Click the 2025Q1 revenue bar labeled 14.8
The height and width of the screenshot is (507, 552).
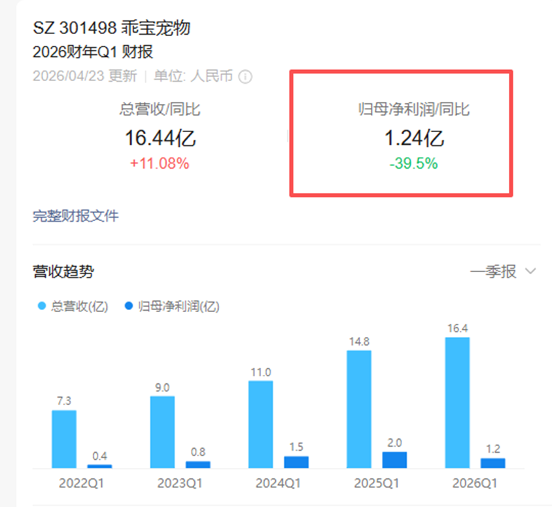coord(359,409)
